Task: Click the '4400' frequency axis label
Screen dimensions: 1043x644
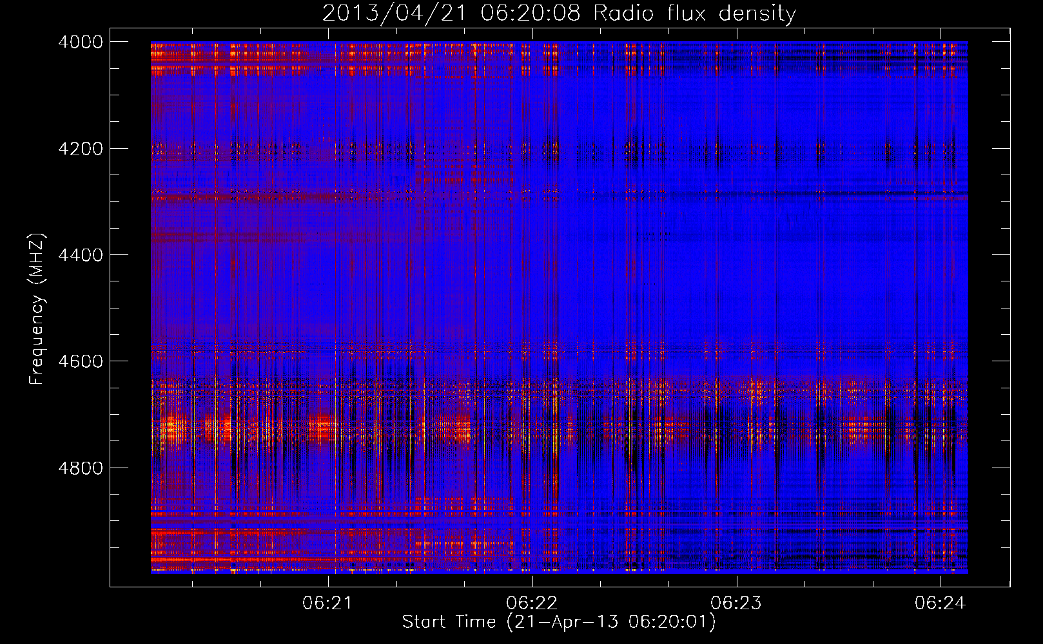Action: pyautogui.click(x=81, y=255)
